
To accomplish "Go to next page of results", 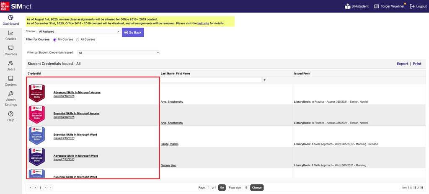I will pyautogui.click(x=45, y=188).
